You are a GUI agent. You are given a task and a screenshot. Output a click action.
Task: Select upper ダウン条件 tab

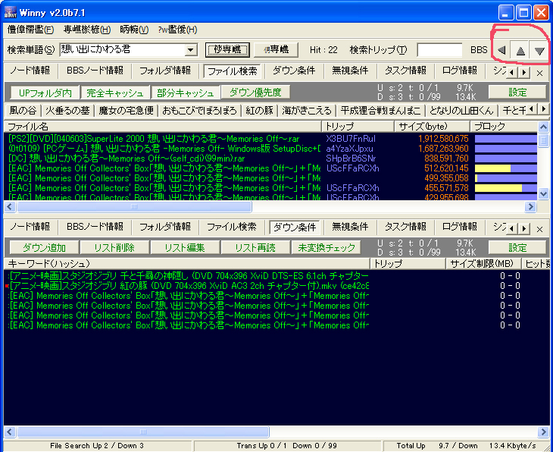294,71
